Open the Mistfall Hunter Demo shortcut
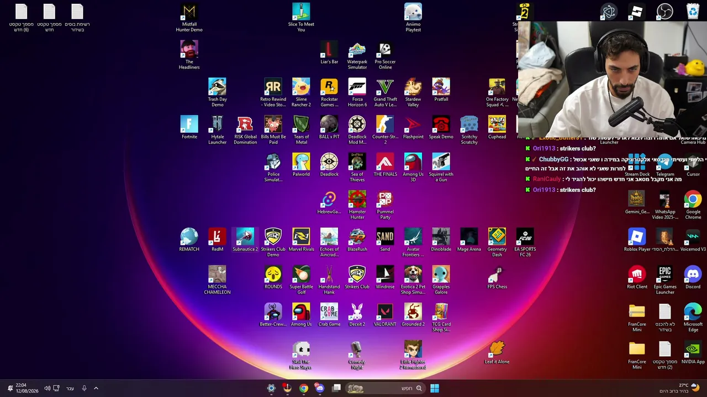The width and height of the screenshot is (707, 397). (189, 12)
